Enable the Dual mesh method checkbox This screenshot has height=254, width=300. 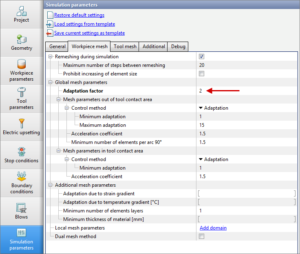click(201, 236)
